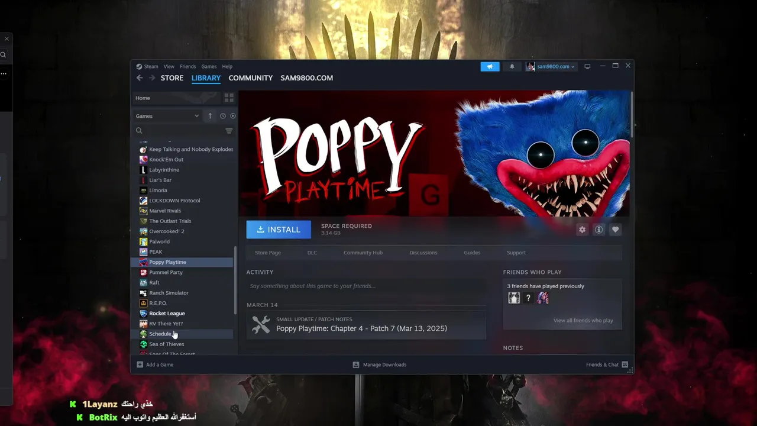This screenshot has height=426, width=757.
Task: Switch to the COMMUNITY tab
Action: pos(251,78)
